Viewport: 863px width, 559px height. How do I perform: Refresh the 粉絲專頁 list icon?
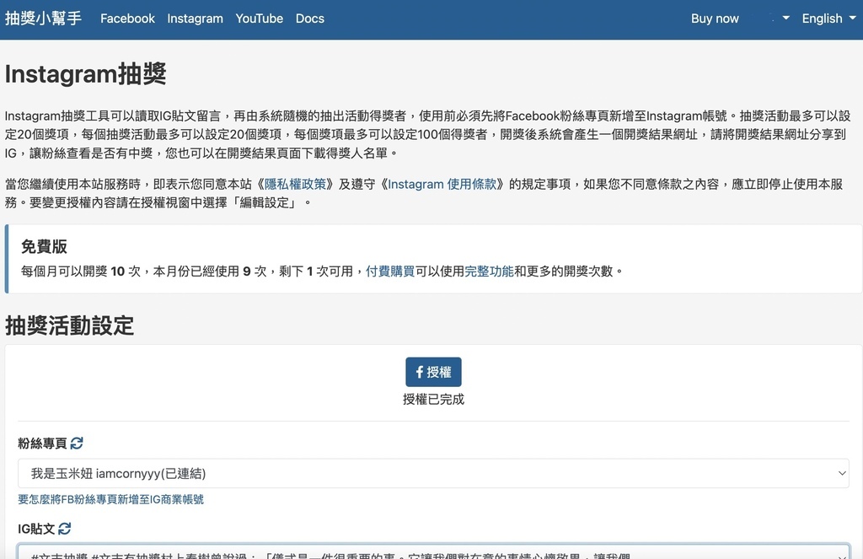[x=77, y=443]
